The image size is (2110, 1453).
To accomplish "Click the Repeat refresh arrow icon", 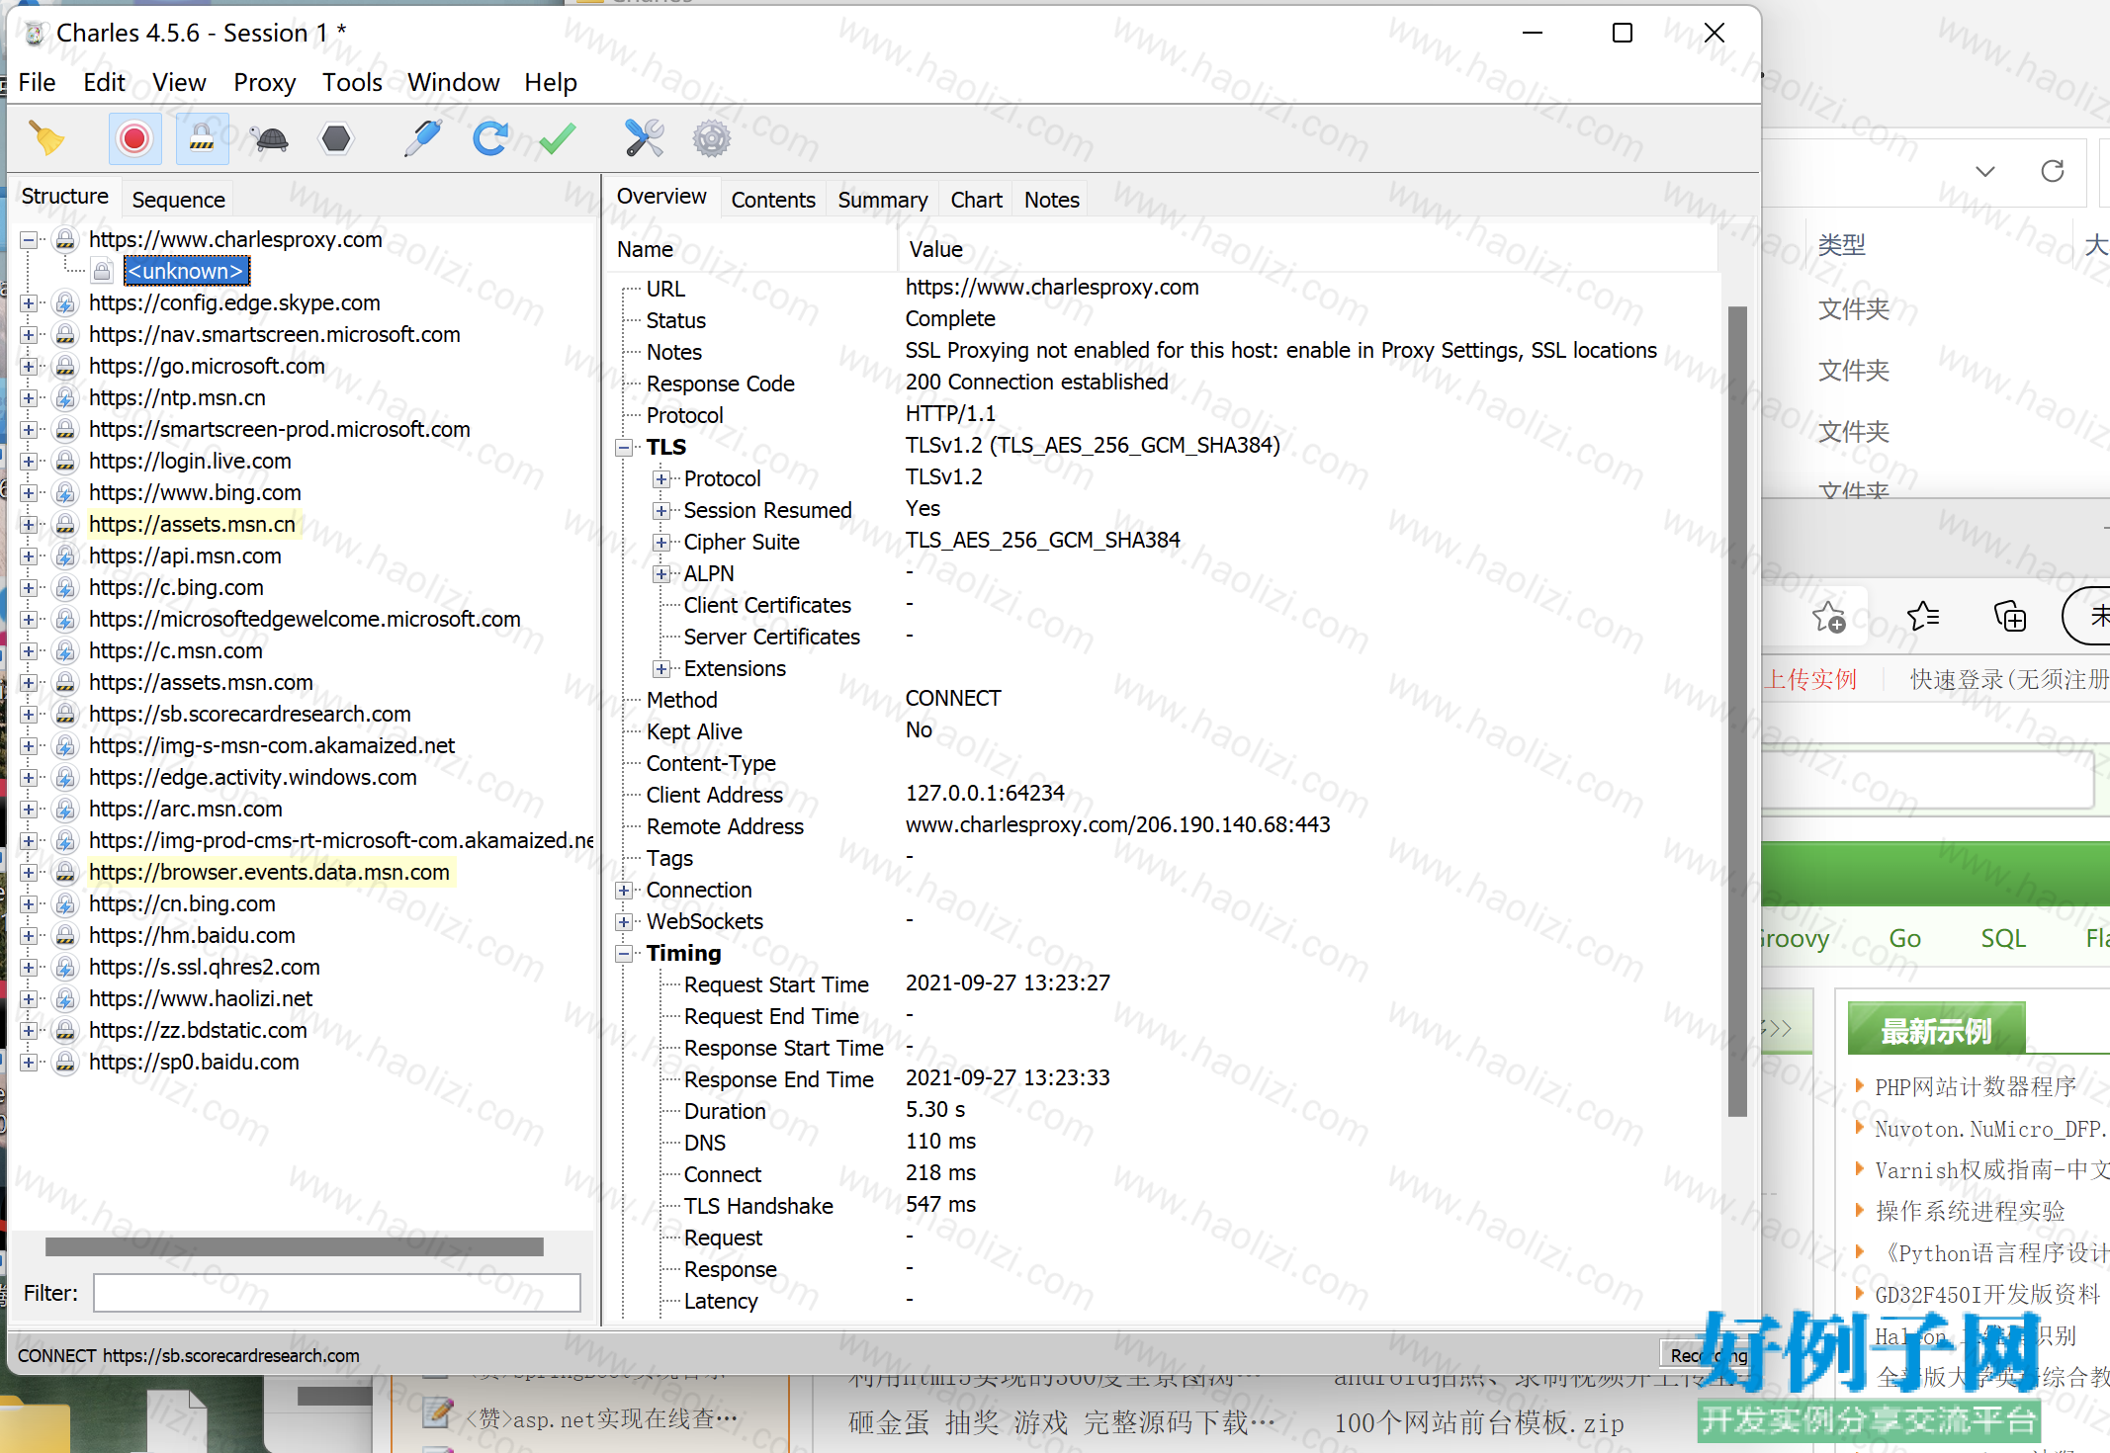I will coord(490,139).
